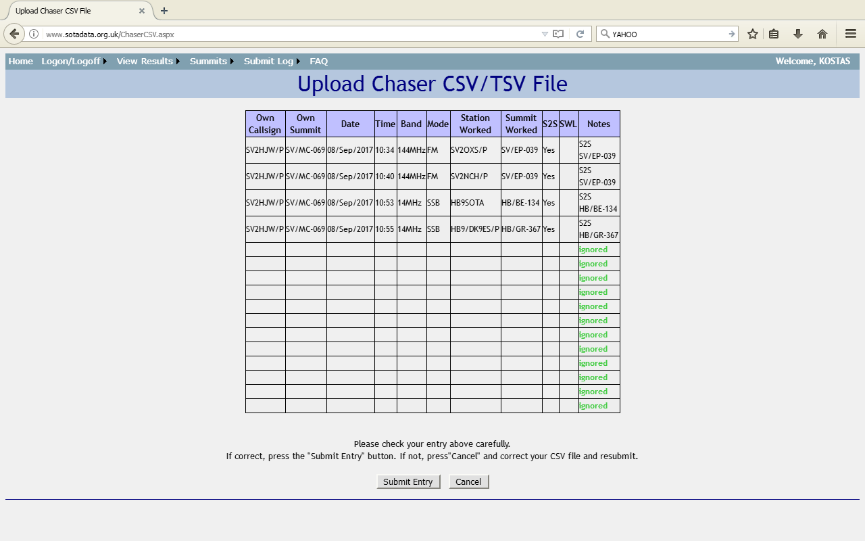Click the browser Back arrow button
This screenshot has height=541, width=865.
click(x=14, y=34)
